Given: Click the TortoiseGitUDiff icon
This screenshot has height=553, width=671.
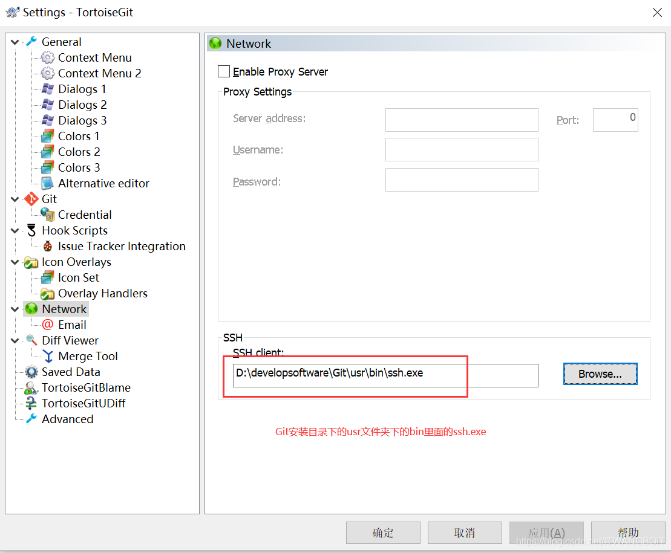Looking at the screenshot, I should point(31,404).
